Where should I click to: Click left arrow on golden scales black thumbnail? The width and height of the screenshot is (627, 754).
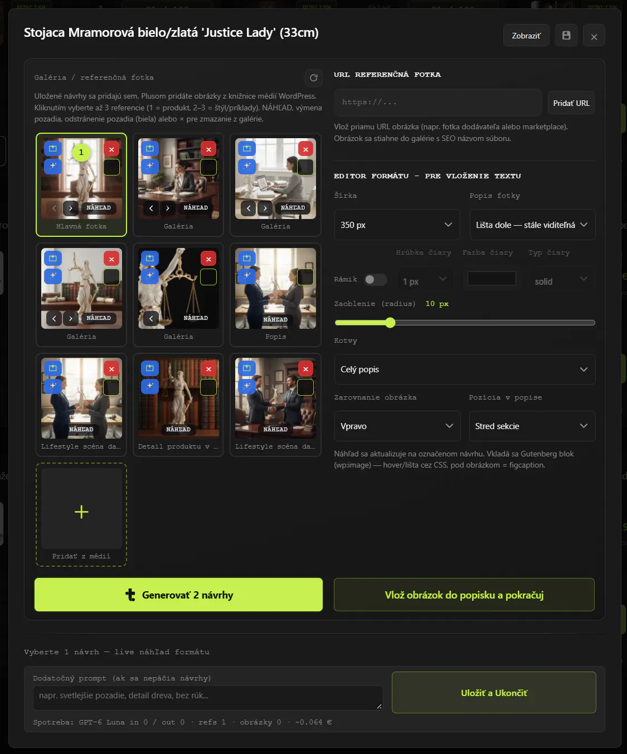(151, 318)
